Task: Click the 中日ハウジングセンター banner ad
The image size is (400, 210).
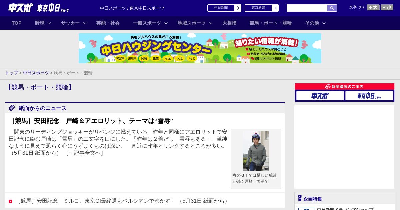Action: (200, 48)
